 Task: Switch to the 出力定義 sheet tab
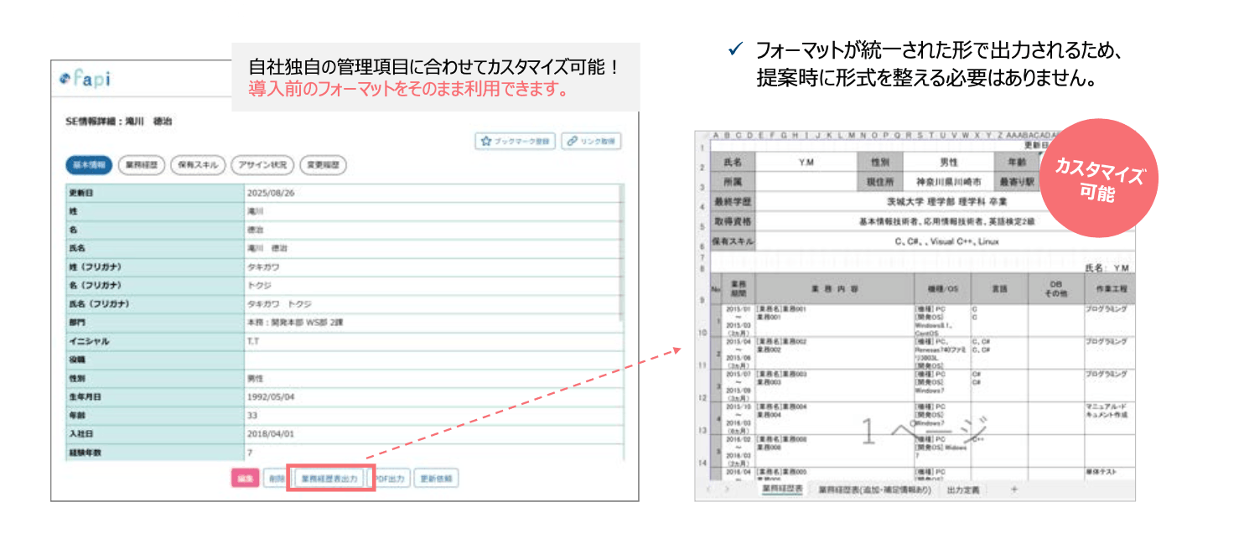click(x=963, y=489)
